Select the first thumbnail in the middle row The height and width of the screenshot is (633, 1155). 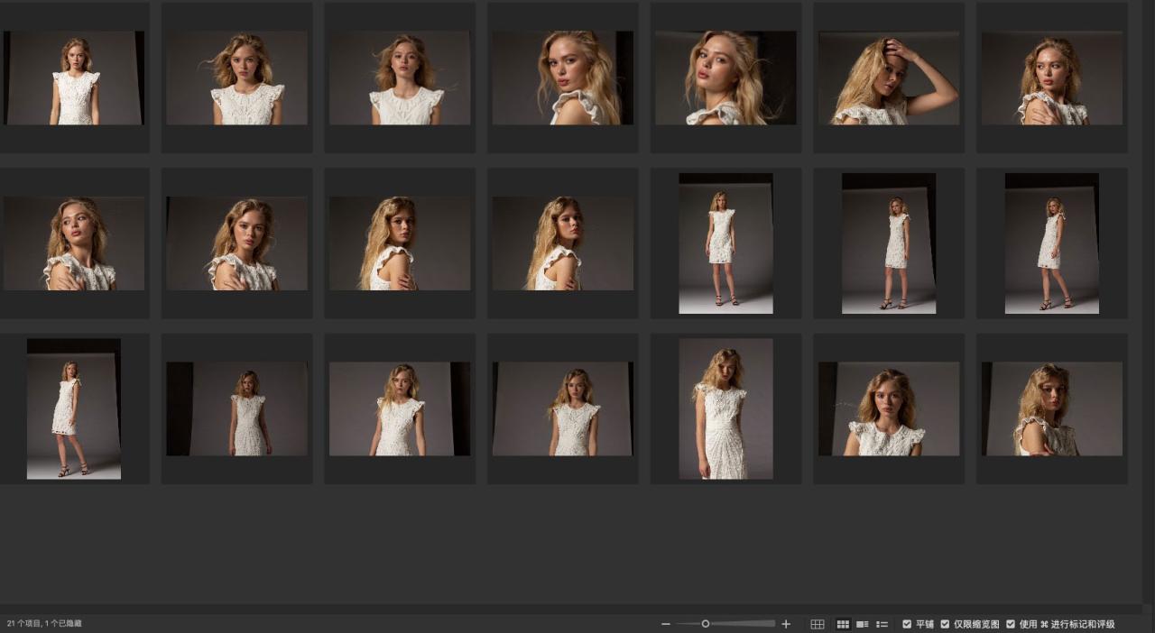click(x=74, y=243)
